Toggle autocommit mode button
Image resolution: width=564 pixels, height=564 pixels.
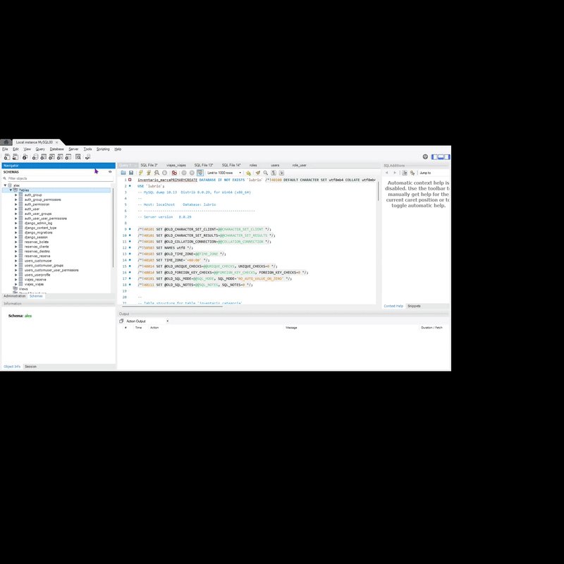(x=200, y=173)
